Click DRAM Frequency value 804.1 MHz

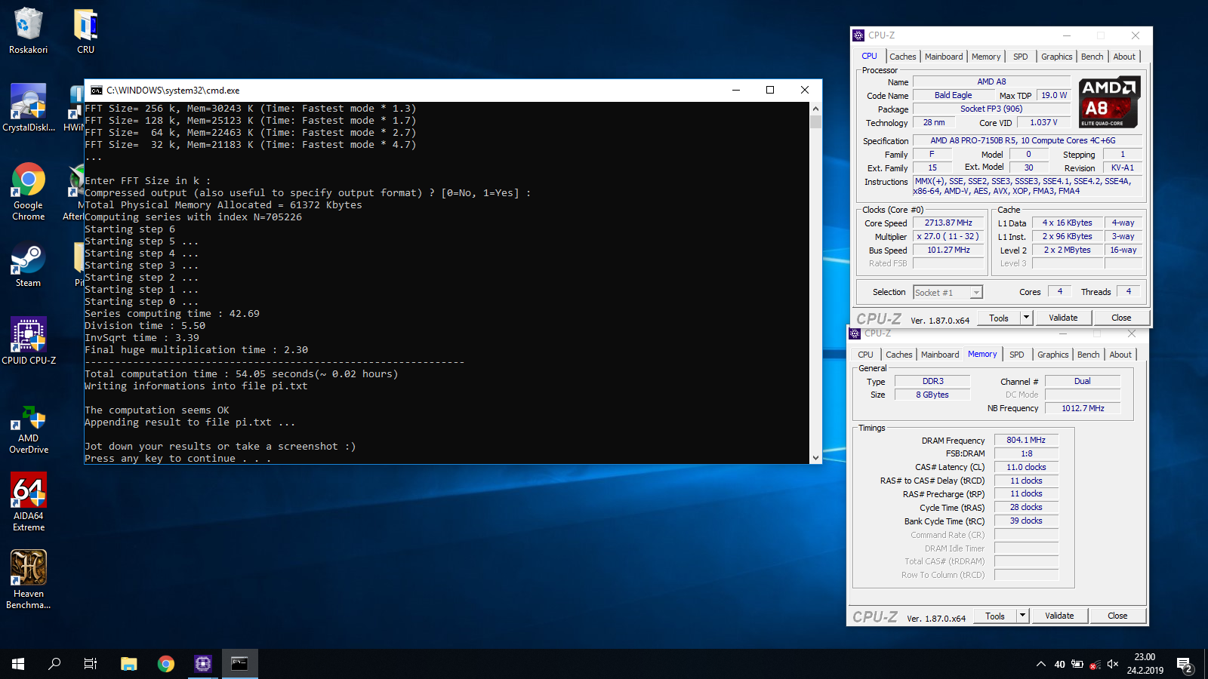tap(1026, 440)
